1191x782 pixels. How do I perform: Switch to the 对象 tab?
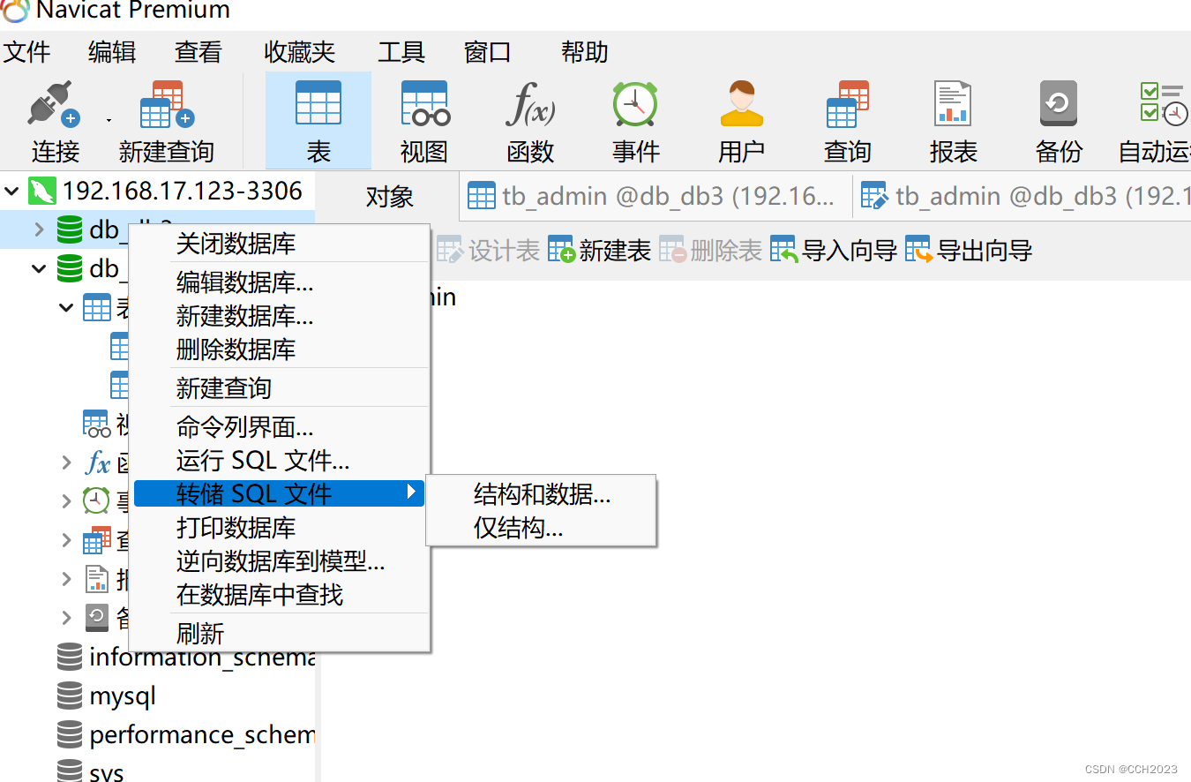tap(389, 197)
